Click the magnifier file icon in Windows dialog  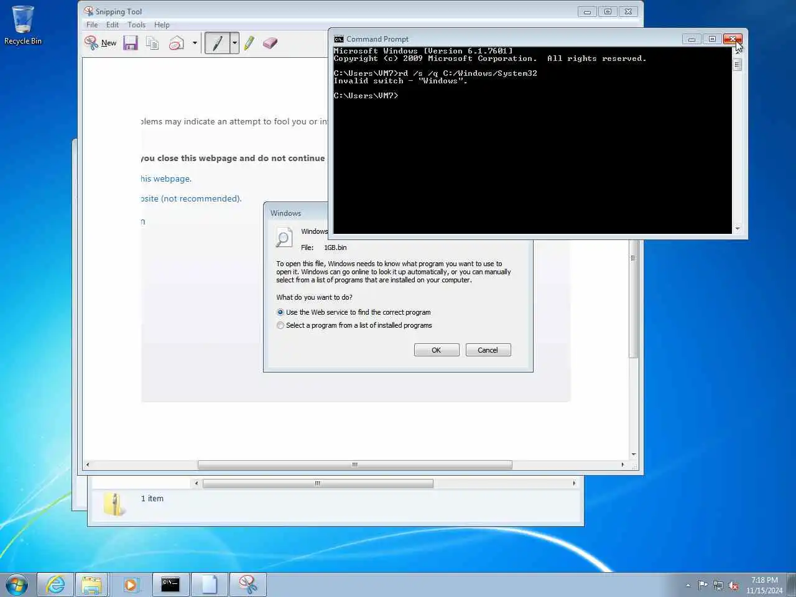tap(284, 238)
